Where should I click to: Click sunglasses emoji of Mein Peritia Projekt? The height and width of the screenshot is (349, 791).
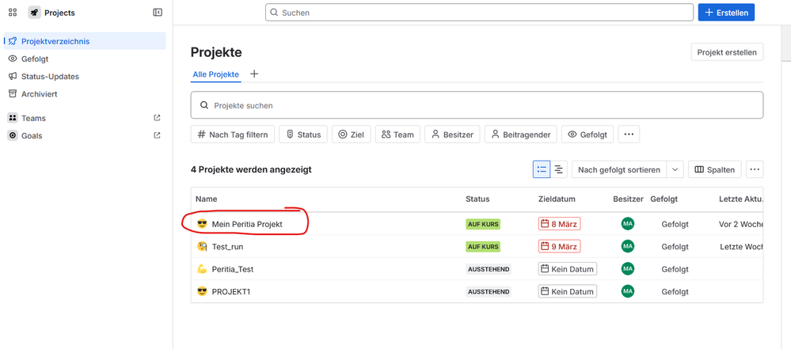click(202, 224)
